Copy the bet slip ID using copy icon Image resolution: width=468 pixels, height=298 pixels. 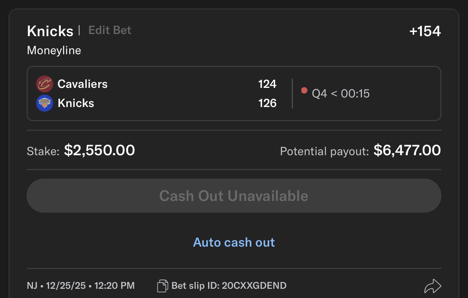point(162,286)
